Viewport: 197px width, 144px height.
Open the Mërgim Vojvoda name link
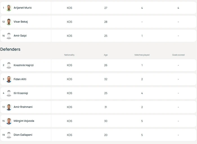coord(24,121)
